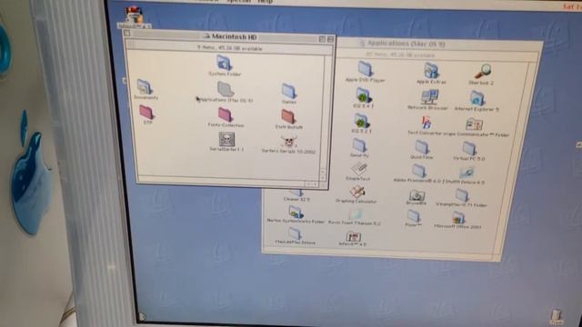The width and height of the screenshot is (582, 327).
Task: Select the Text Converter icon
Action: pyautogui.click(x=426, y=123)
